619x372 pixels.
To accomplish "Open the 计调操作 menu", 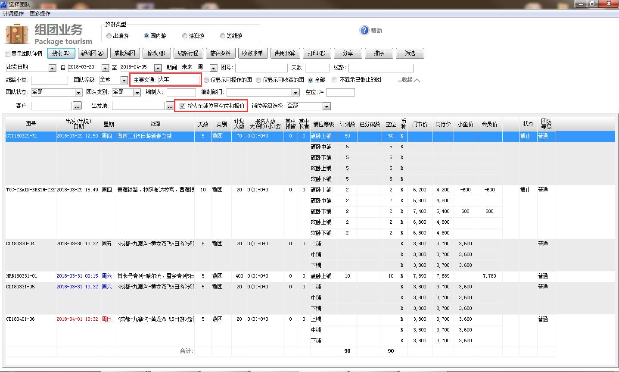I will (13, 14).
